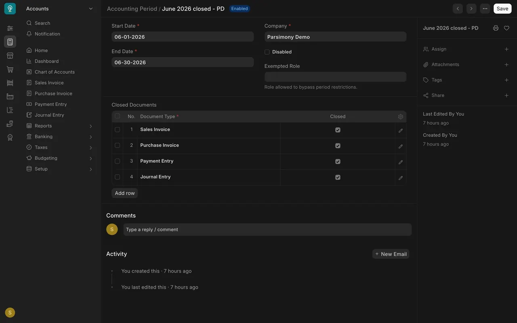Share document with plus icon
Screen dimensions: 517x323
pos(506,96)
